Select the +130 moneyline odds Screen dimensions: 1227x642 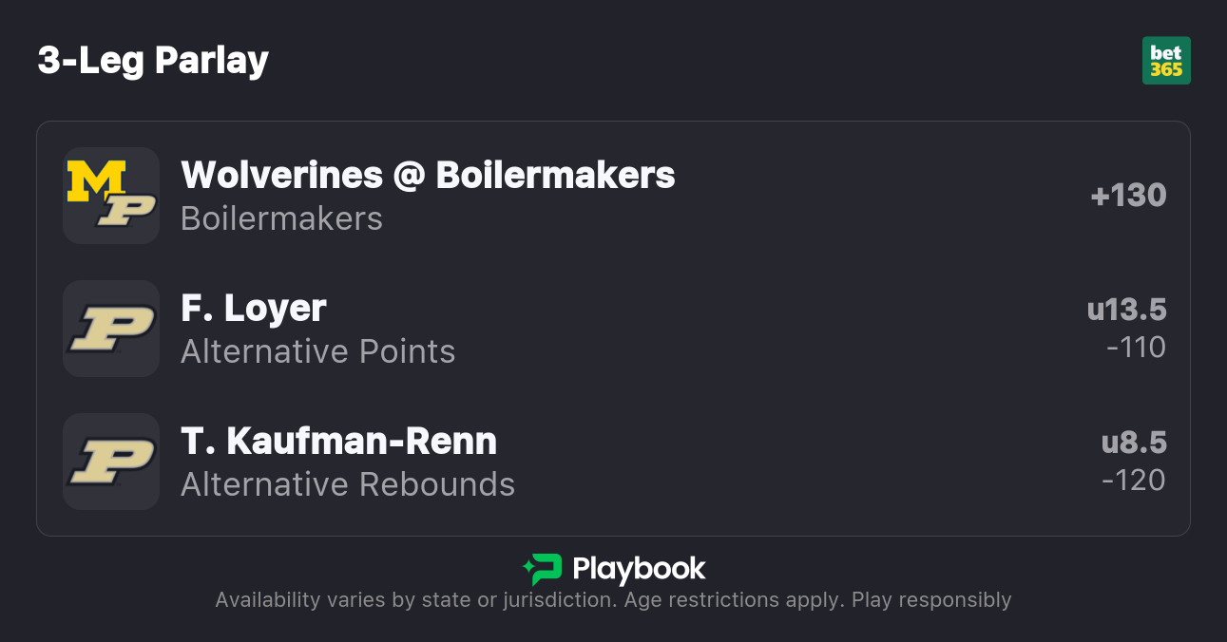tap(1128, 196)
